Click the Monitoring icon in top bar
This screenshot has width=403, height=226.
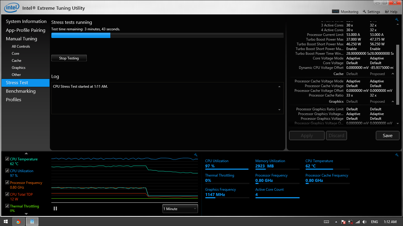pos(335,11)
